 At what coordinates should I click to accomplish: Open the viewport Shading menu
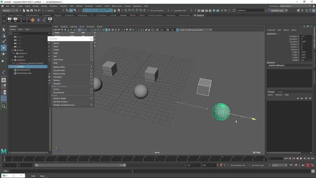tap(64, 27)
